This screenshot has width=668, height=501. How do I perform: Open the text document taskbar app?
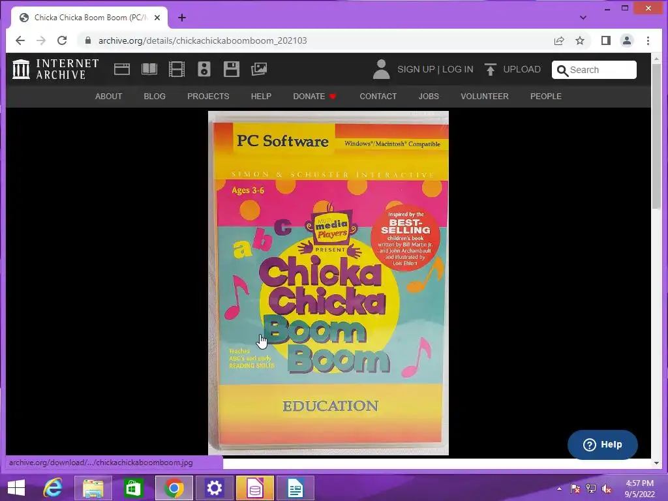[x=296, y=488]
